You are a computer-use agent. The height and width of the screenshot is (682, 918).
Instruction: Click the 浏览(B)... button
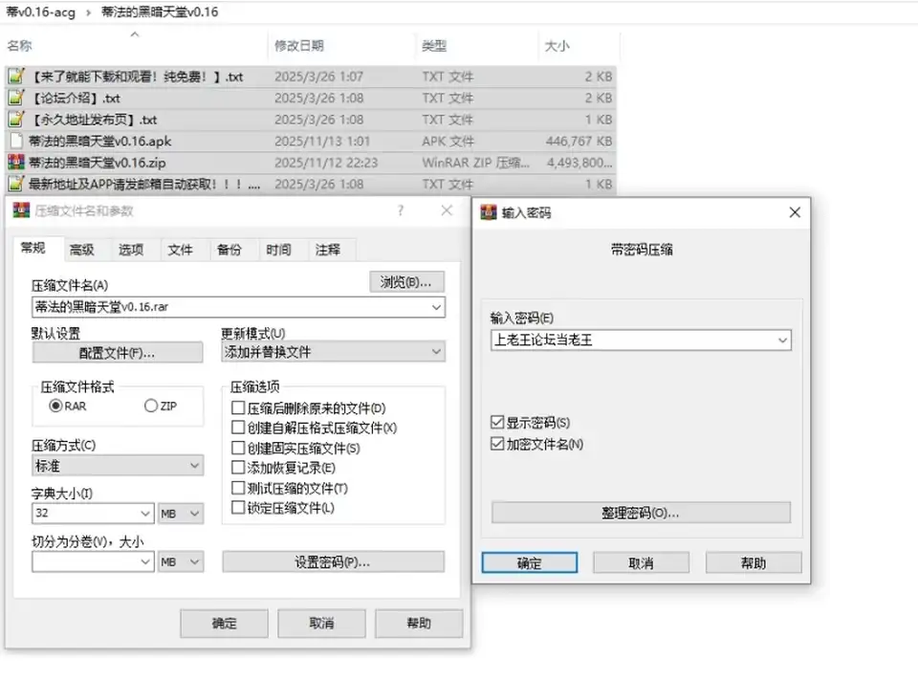tap(407, 282)
